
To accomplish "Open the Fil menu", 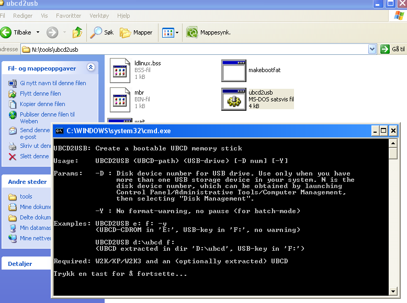I will point(2,16).
